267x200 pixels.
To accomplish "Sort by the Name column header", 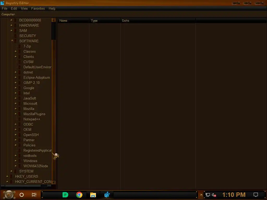I will [73, 21].
